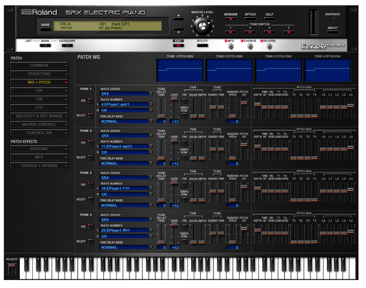The height and width of the screenshot is (288, 366).
Task: Open Tone 2 wave R Off dropdown
Action: [126, 152]
